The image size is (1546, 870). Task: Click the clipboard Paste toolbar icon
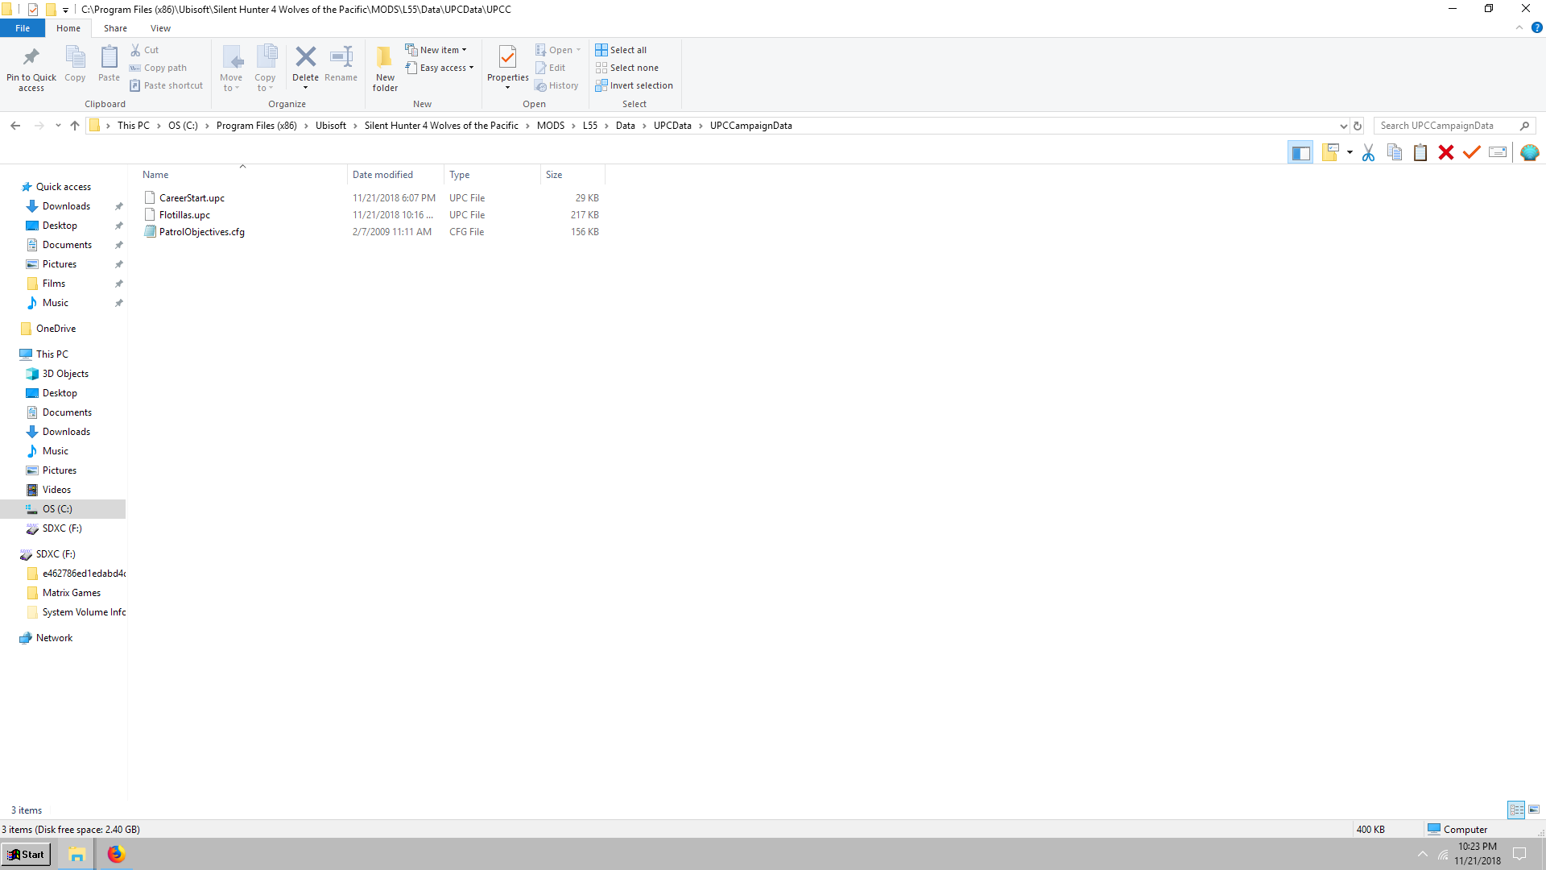[1420, 152]
